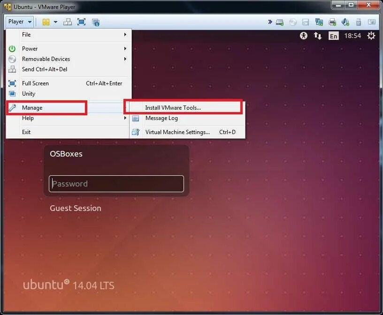Viewport: 383px width, 315px height.
Task: Focus the Password input field
Action: [x=116, y=184]
